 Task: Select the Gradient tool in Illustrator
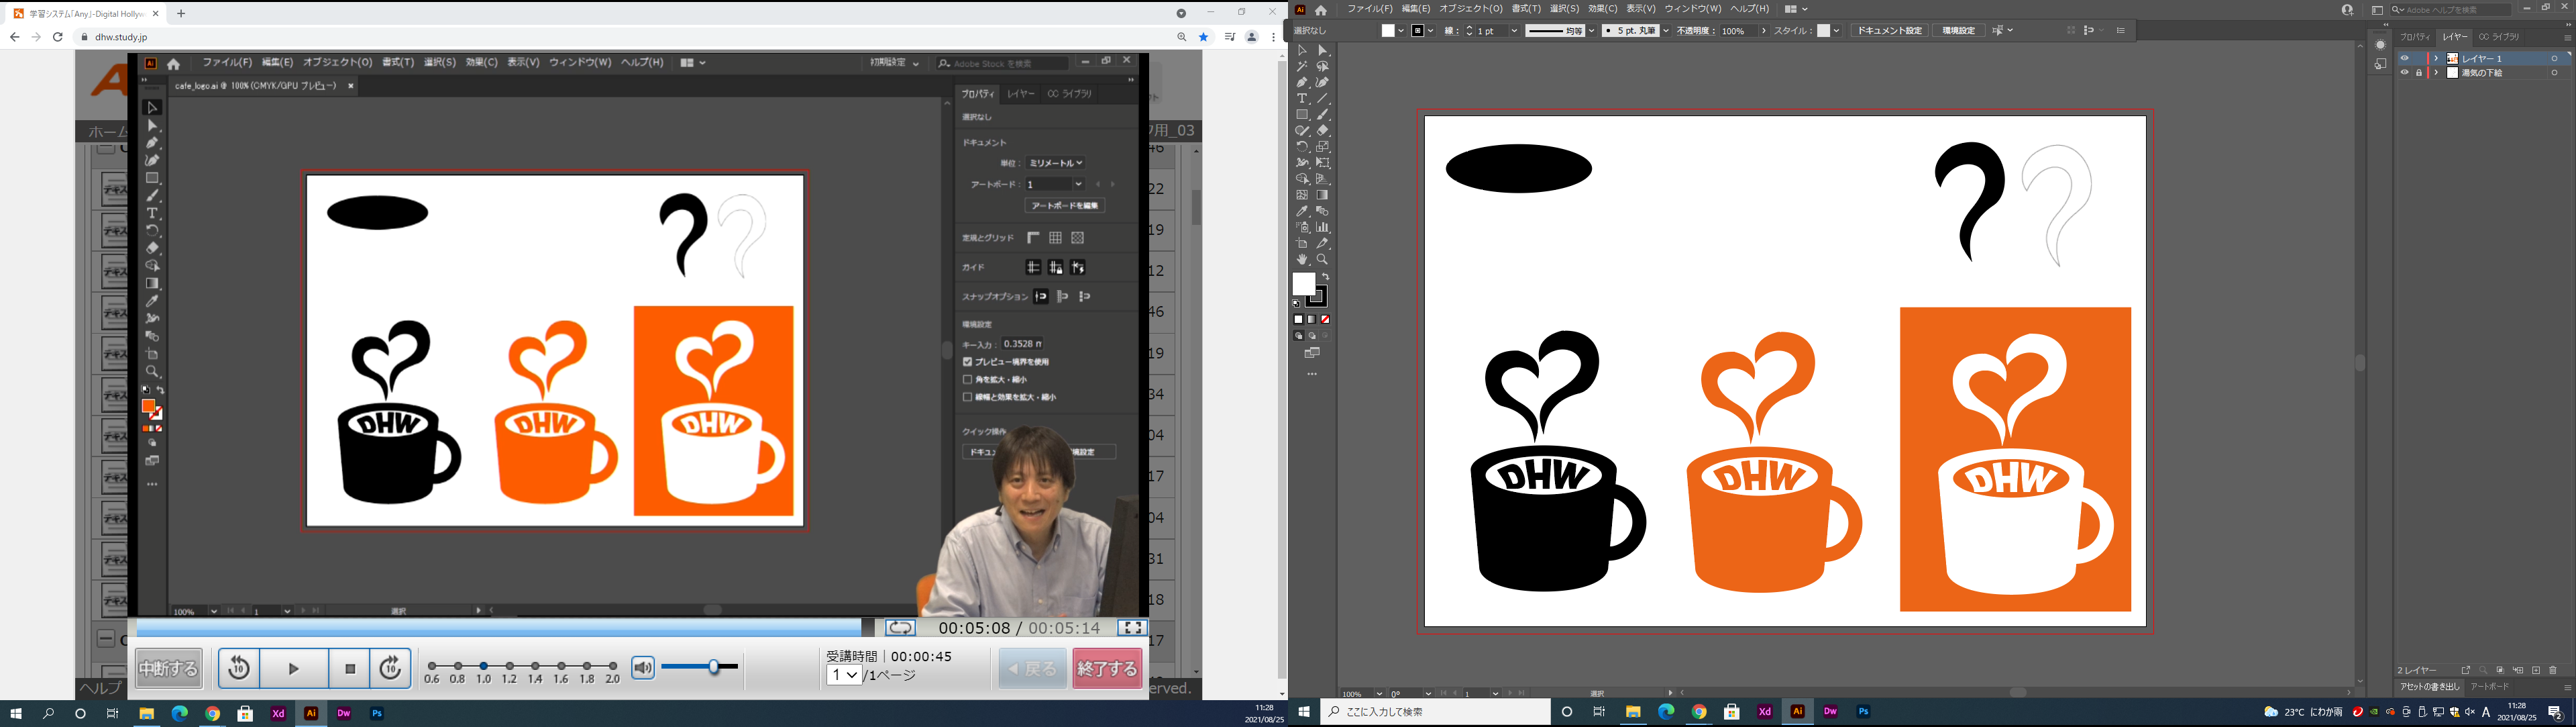1322,195
